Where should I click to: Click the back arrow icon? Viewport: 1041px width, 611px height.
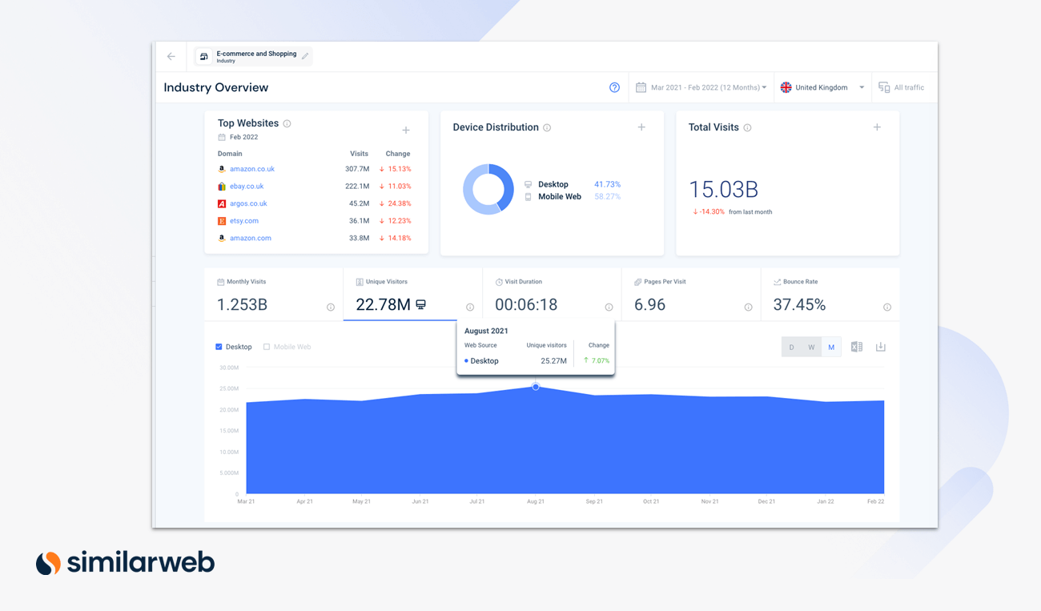coord(171,57)
